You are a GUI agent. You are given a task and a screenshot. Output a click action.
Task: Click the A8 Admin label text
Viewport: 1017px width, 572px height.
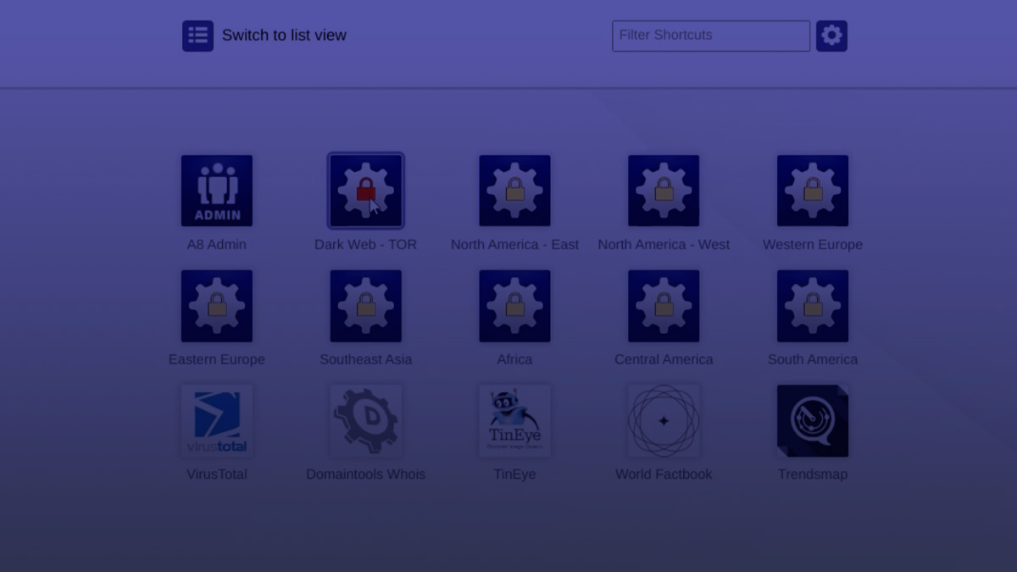tap(217, 244)
